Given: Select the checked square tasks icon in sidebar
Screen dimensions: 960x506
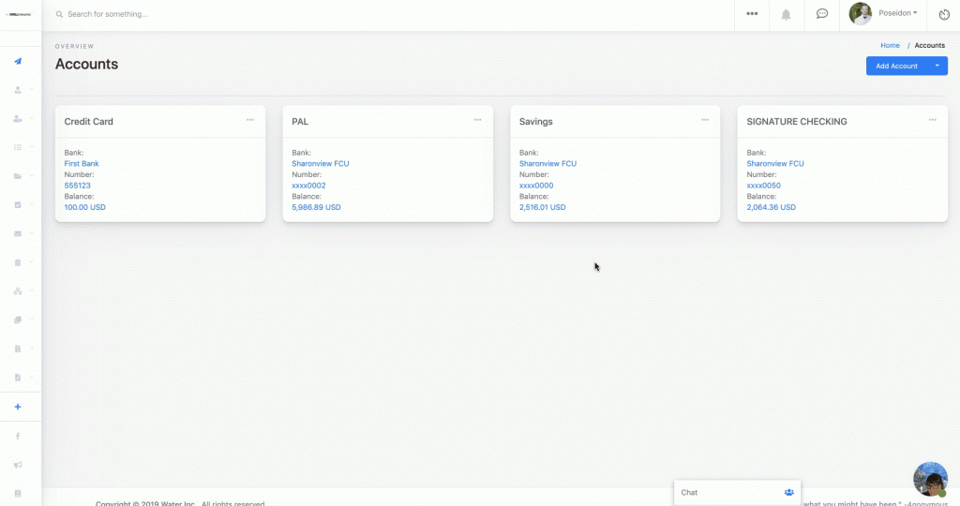Looking at the screenshot, I should pyautogui.click(x=18, y=205).
